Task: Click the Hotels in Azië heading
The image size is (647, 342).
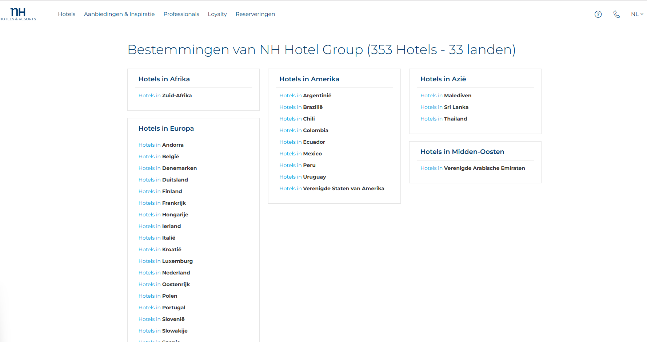Action: pos(443,79)
